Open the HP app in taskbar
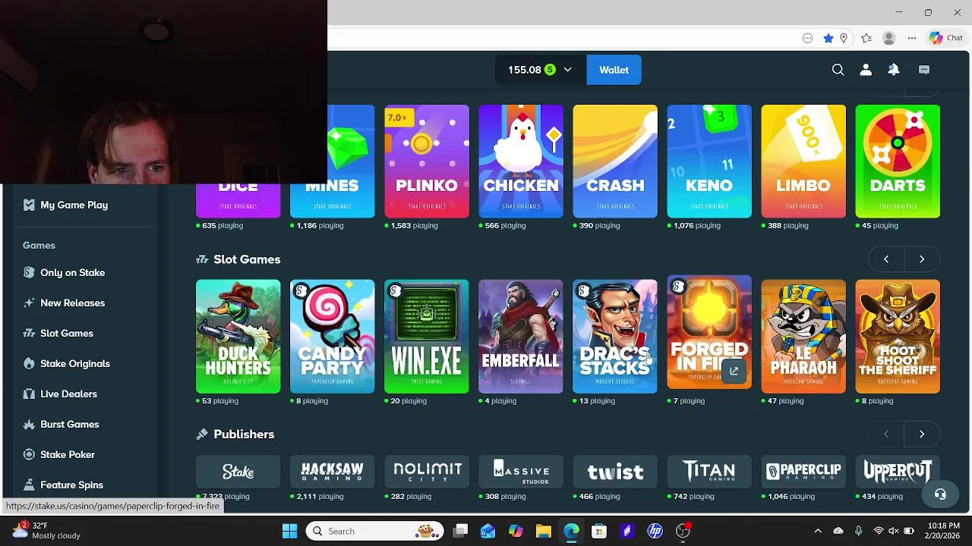Image resolution: width=972 pixels, height=546 pixels. click(655, 531)
